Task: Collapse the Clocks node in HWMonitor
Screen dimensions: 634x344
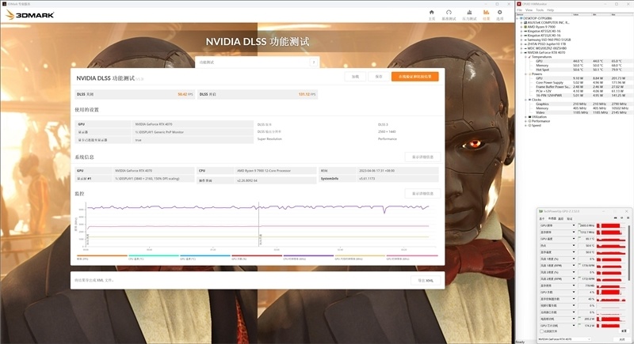Action: 525,100
